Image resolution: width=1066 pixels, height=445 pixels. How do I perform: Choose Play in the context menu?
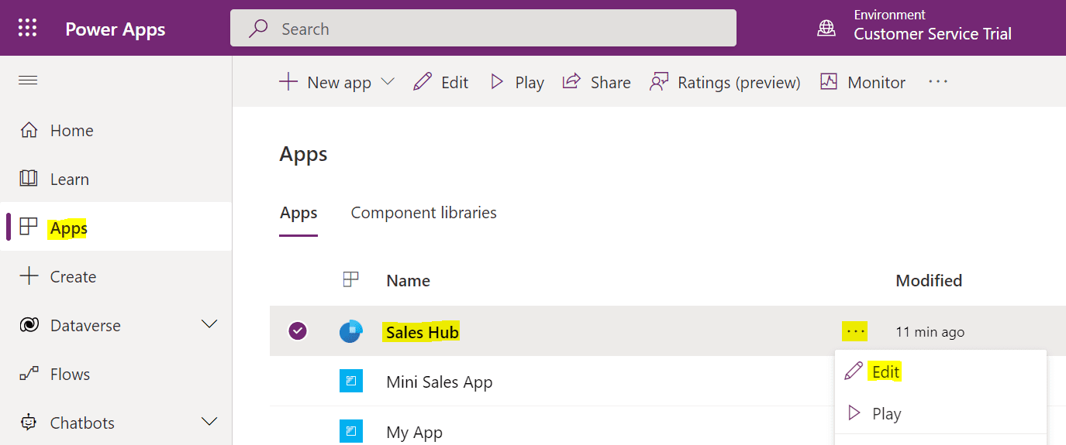coord(940,413)
